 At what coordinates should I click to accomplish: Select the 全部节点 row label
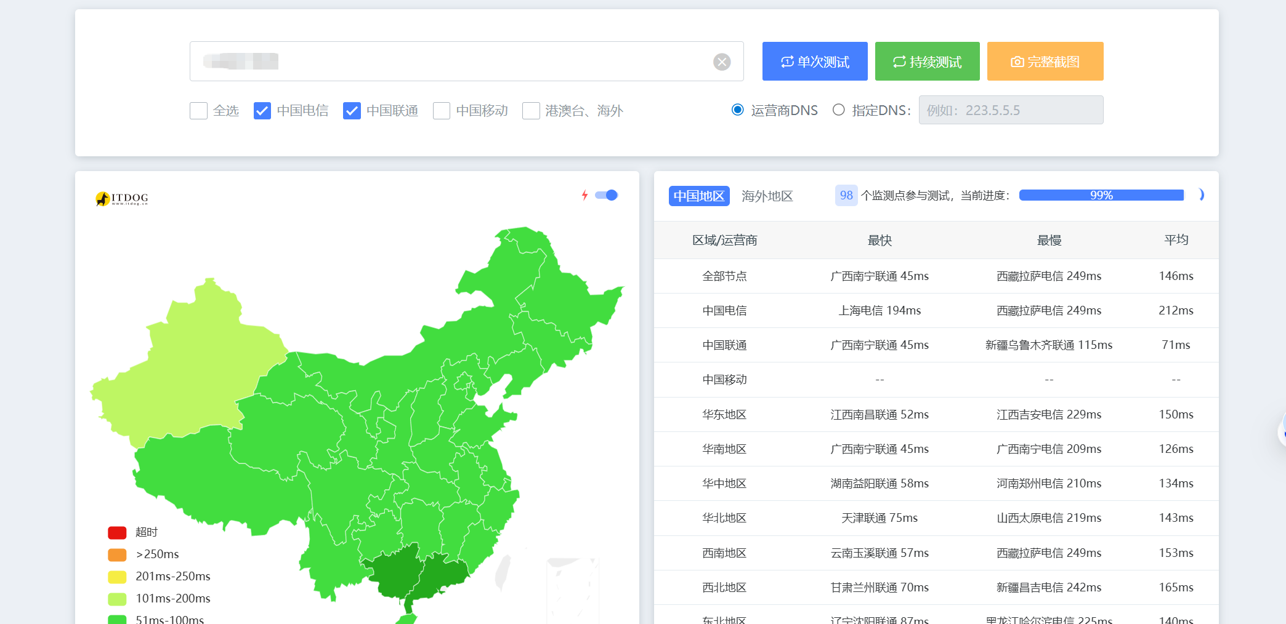pyautogui.click(x=724, y=276)
